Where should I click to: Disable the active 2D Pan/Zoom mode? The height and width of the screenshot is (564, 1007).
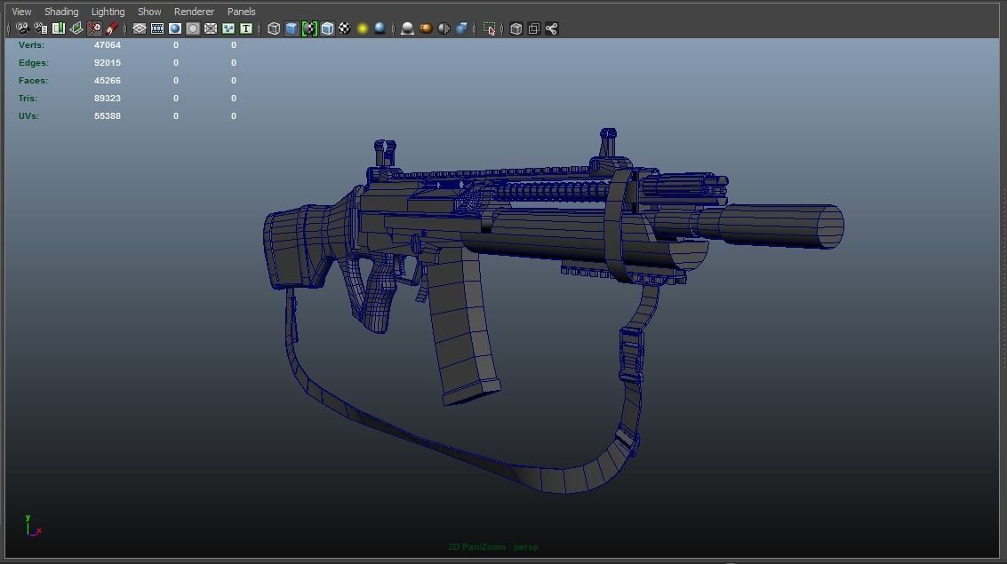(94, 28)
